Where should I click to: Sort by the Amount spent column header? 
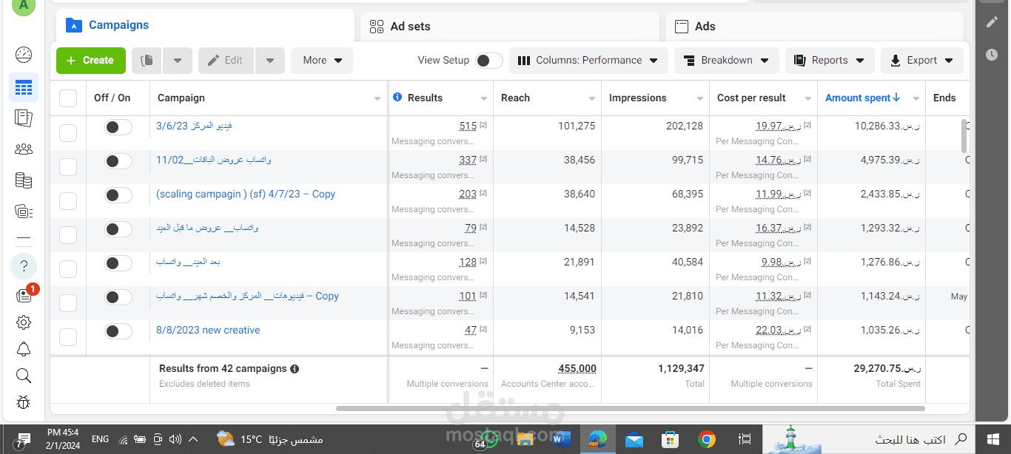862,98
